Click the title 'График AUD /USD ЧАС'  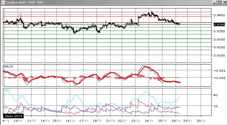click(25, 2)
